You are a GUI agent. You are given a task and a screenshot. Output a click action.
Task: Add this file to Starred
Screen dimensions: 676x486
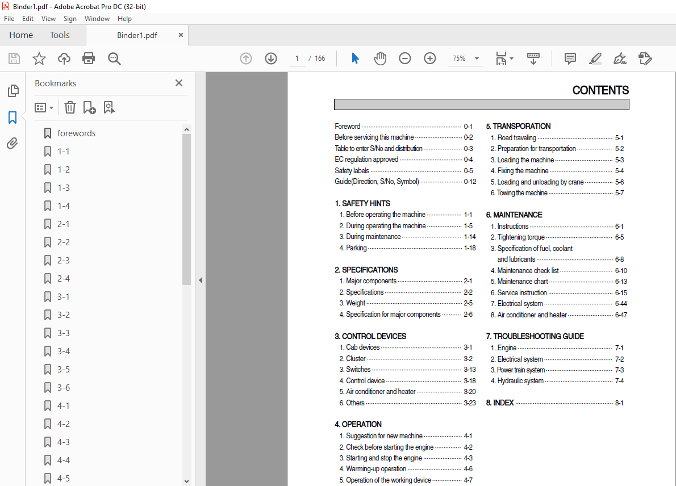tap(39, 58)
